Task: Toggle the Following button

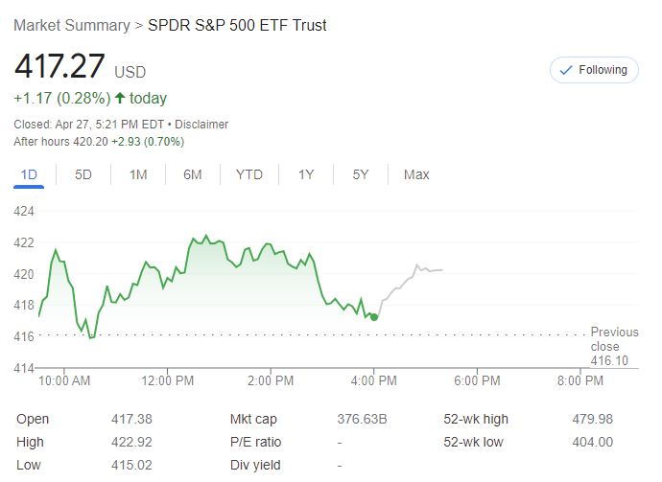Action: click(x=594, y=70)
